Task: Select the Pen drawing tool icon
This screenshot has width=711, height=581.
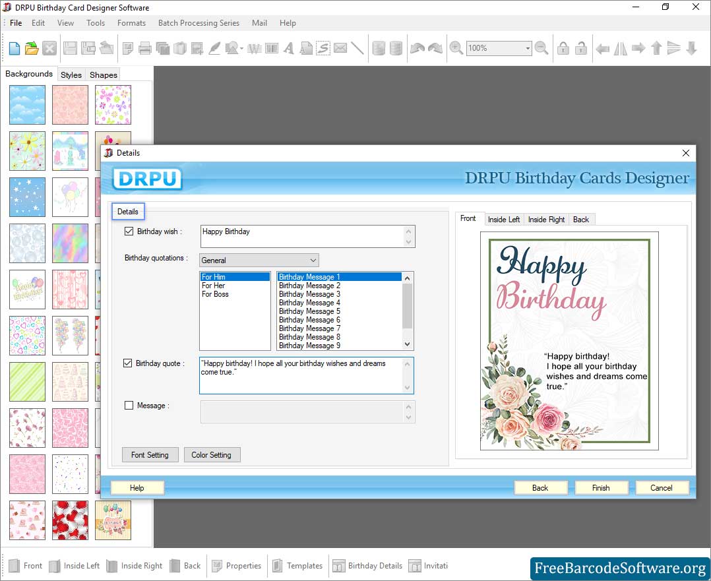Action: [x=214, y=48]
